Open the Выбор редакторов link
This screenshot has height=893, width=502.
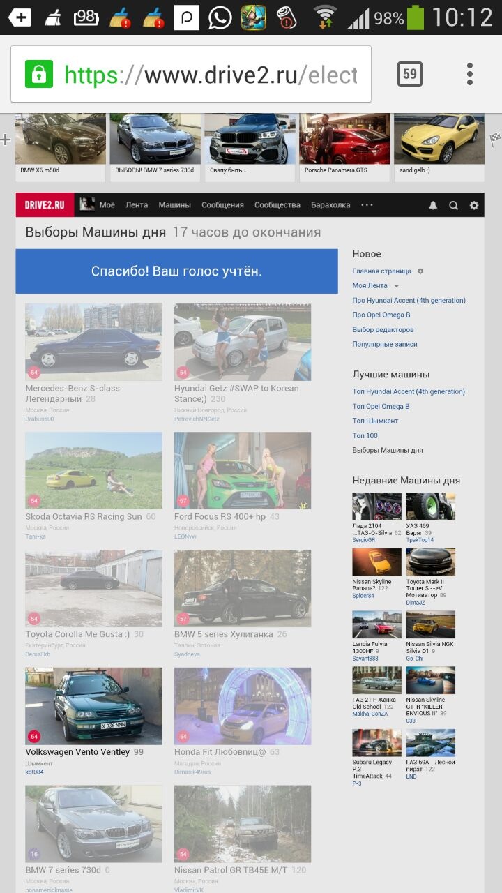pyautogui.click(x=383, y=330)
